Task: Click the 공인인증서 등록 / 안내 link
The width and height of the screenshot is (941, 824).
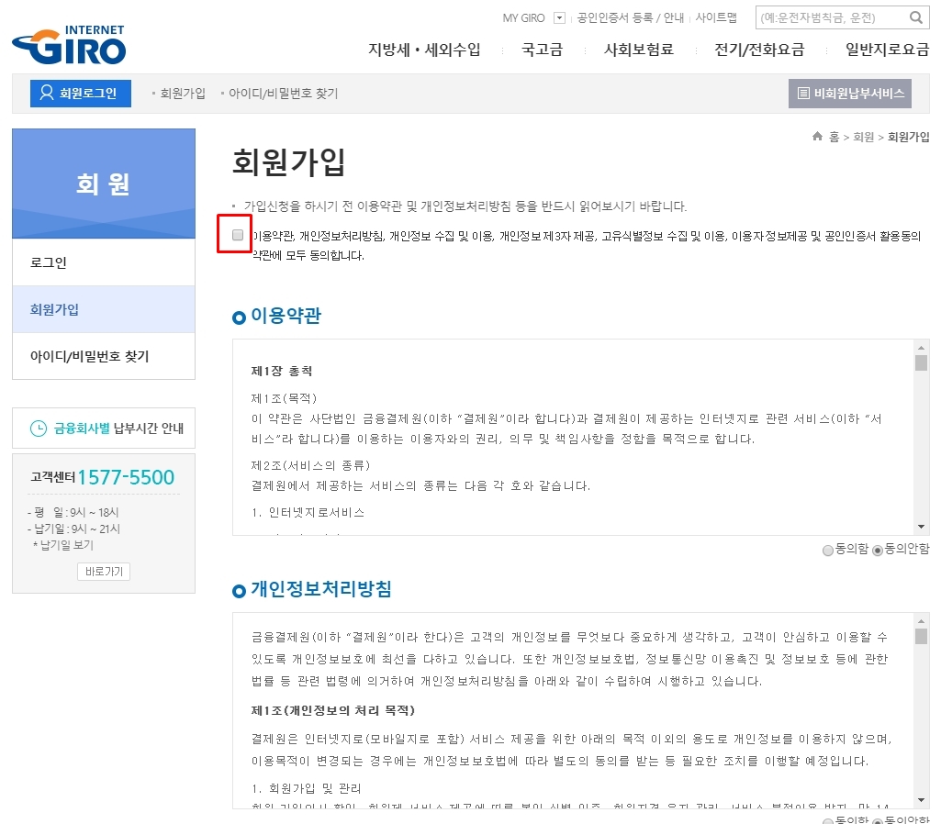Action: point(630,18)
